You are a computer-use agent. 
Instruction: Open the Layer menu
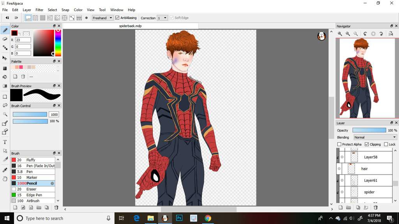27,10
